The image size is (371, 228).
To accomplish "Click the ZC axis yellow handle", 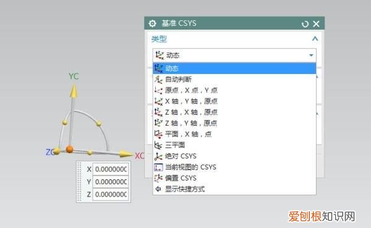I will 57,152.
